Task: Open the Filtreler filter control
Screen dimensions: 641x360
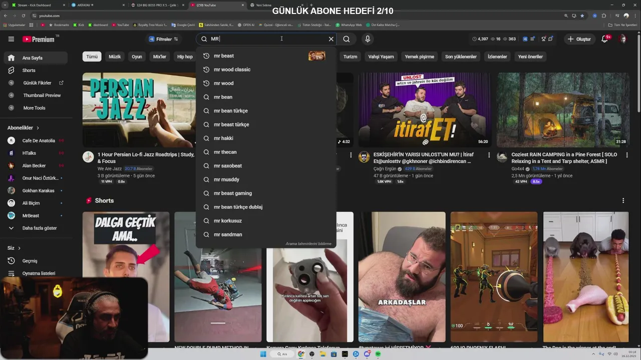Action: 163,39
